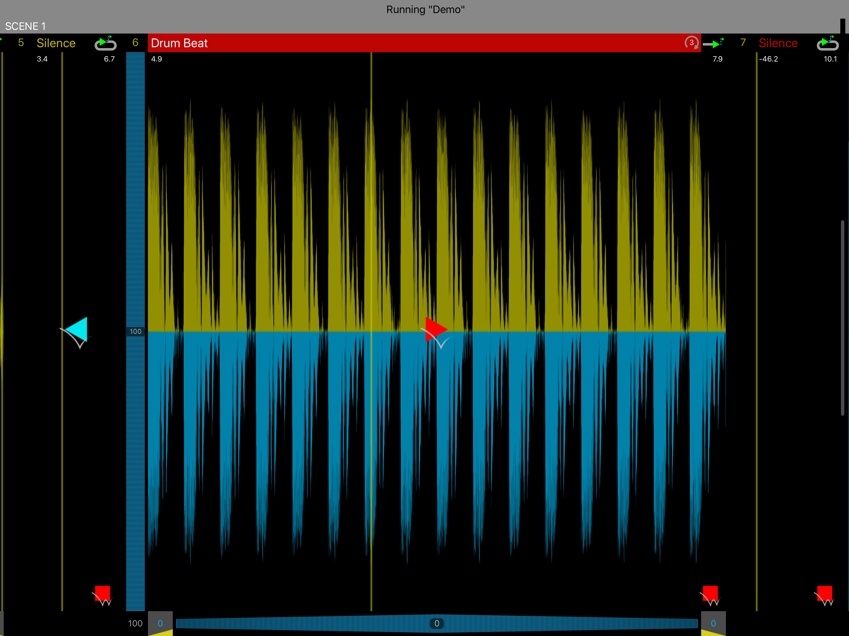Click the loop-play icon on cue 5 Silence

(x=106, y=43)
